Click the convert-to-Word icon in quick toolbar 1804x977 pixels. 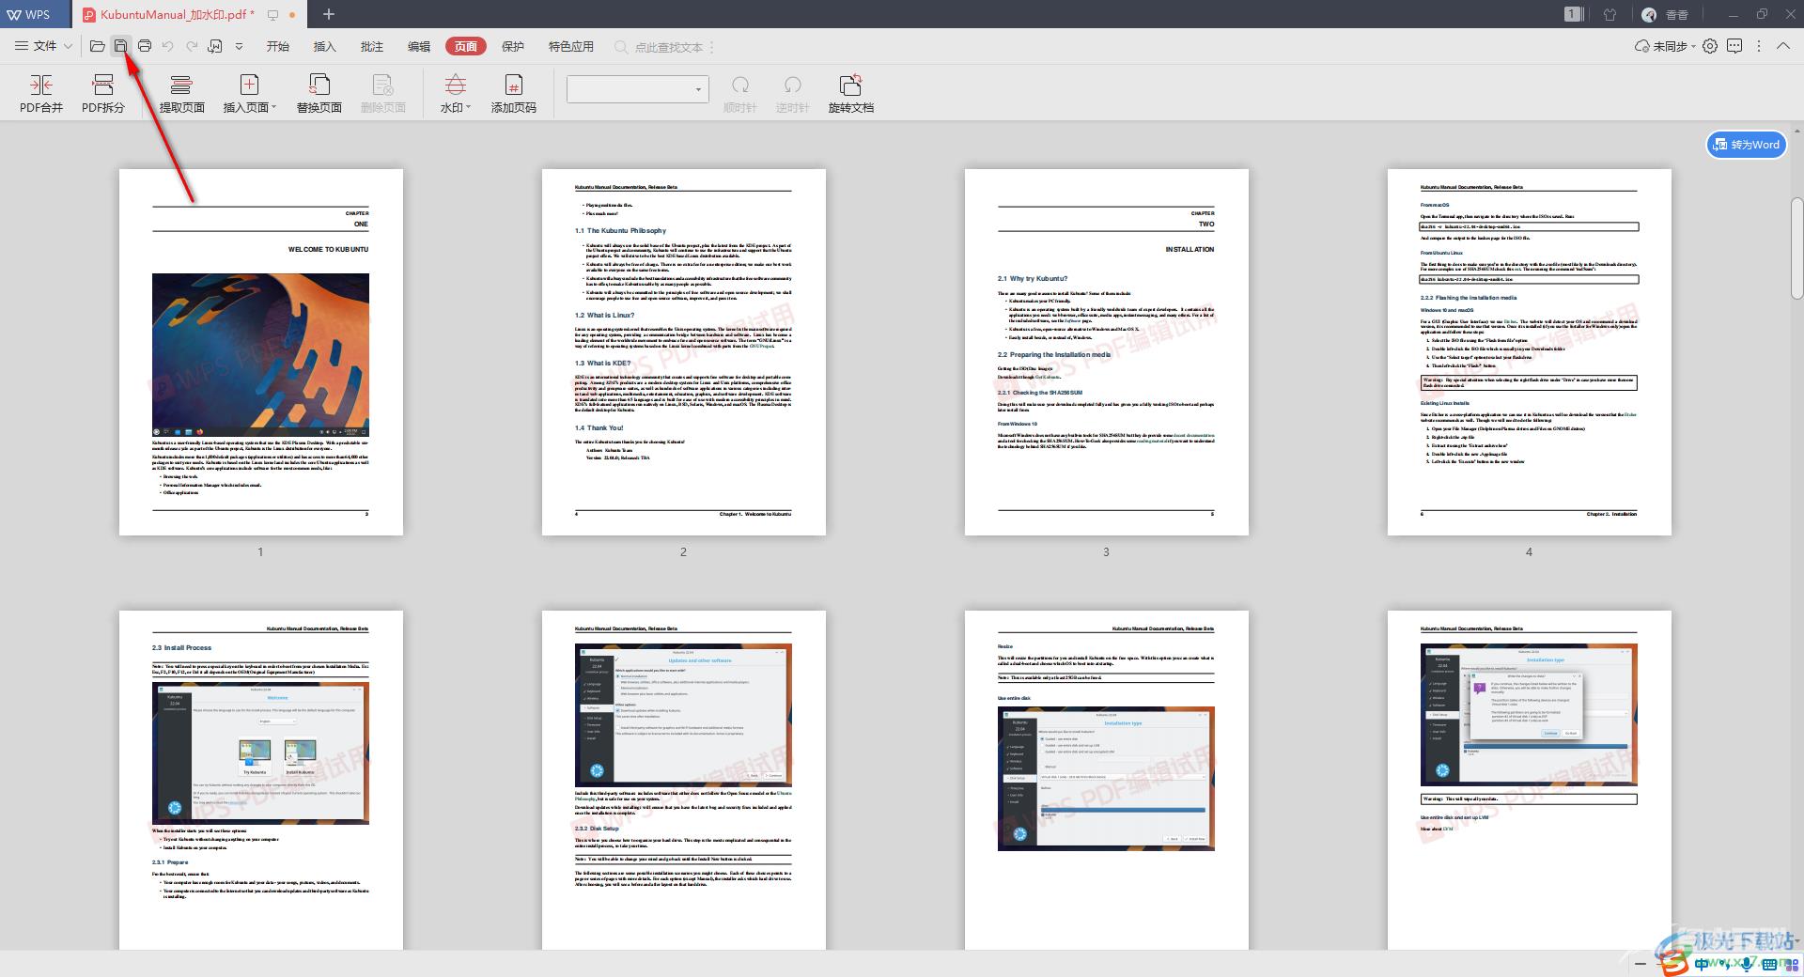click(x=215, y=46)
